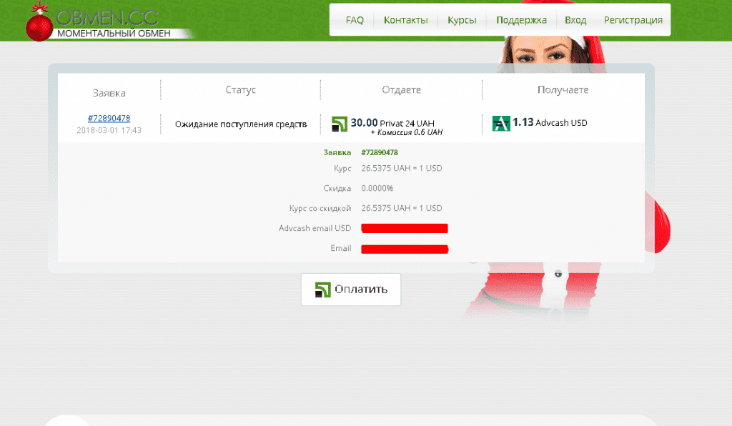Open the Регистрация sign-up page

[x=633, y=20]
